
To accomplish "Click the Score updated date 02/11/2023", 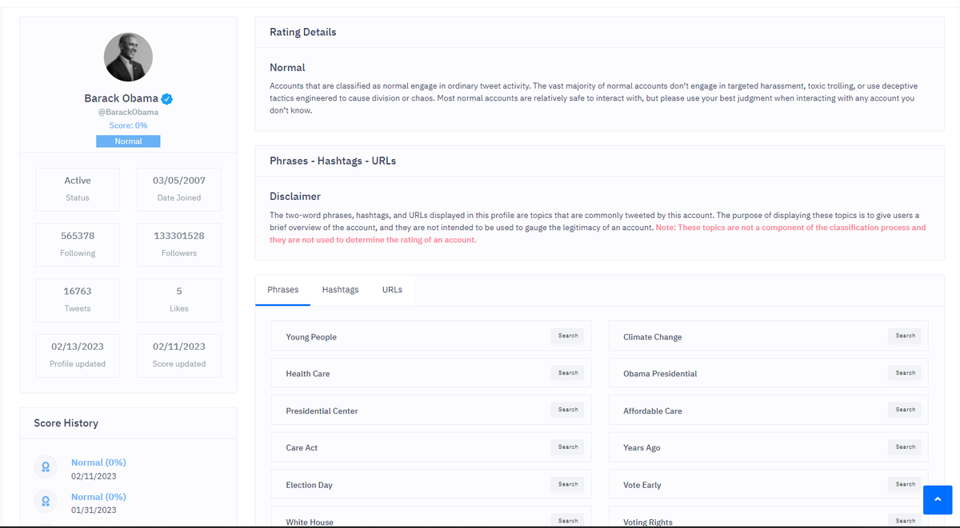I will (x=179, y=347).
